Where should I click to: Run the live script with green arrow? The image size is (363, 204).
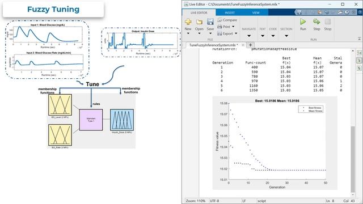(303, 22)
